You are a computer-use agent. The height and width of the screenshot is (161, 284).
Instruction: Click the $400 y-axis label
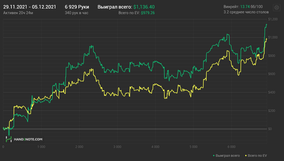click(272, 92)
